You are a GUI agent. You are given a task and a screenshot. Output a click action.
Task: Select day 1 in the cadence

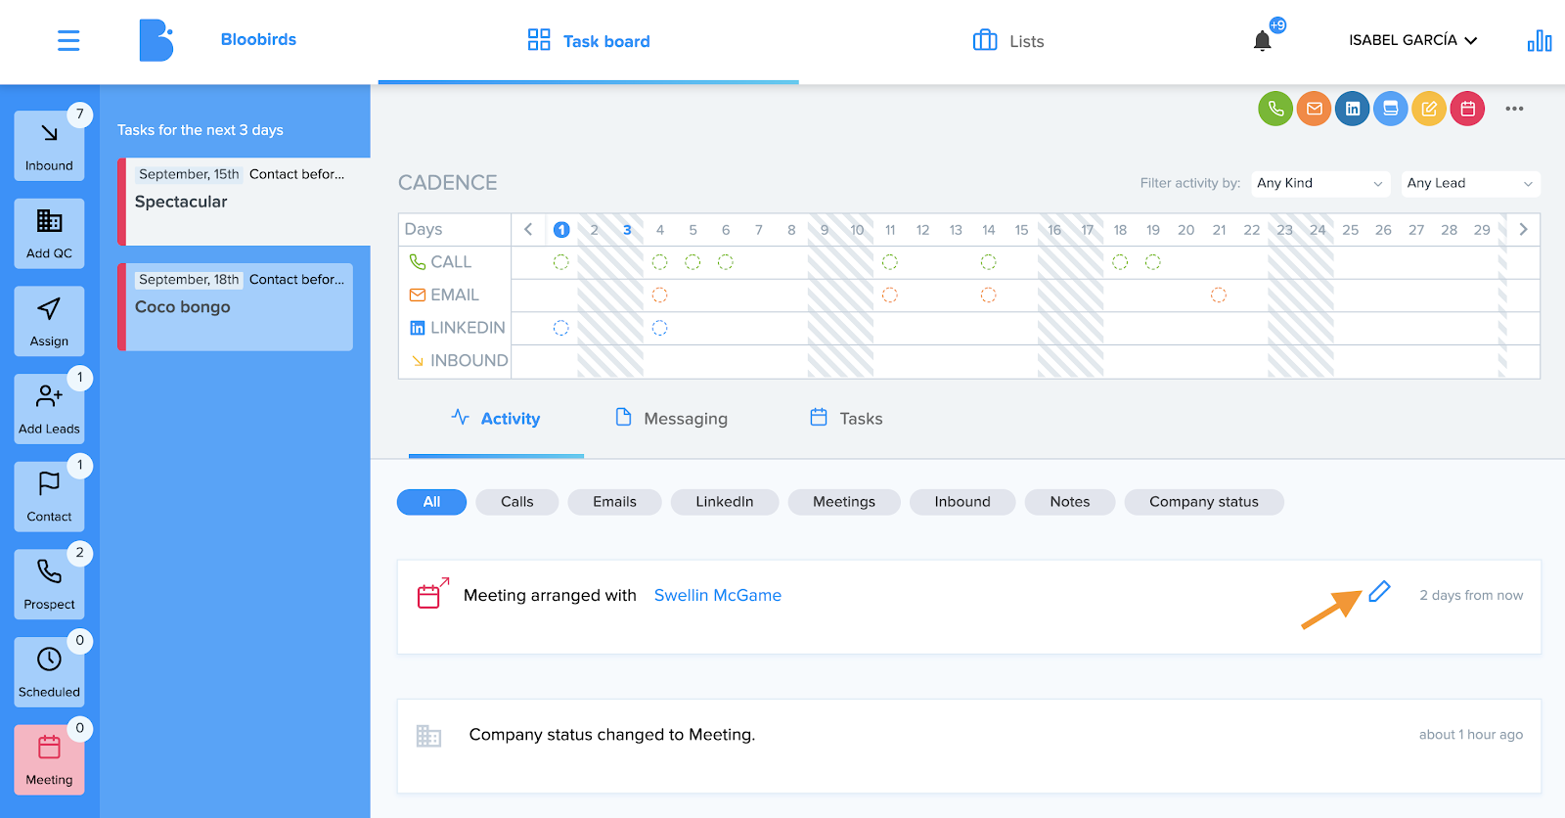pos(561,229)
